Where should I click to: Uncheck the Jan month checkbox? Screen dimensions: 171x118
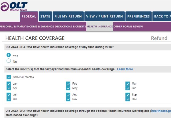[9, 84]
